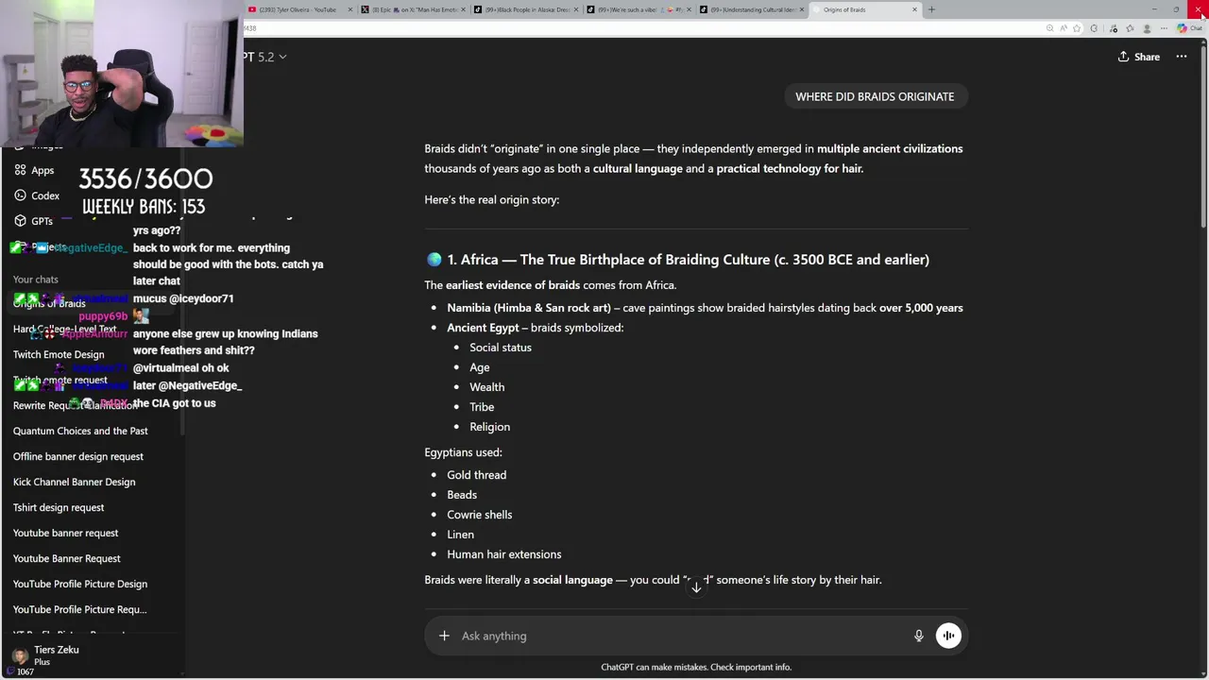Switch to Epic on X browser tab

pos(412,9)
